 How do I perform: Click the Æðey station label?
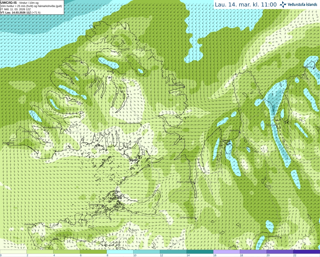click(x=110, y=71)
